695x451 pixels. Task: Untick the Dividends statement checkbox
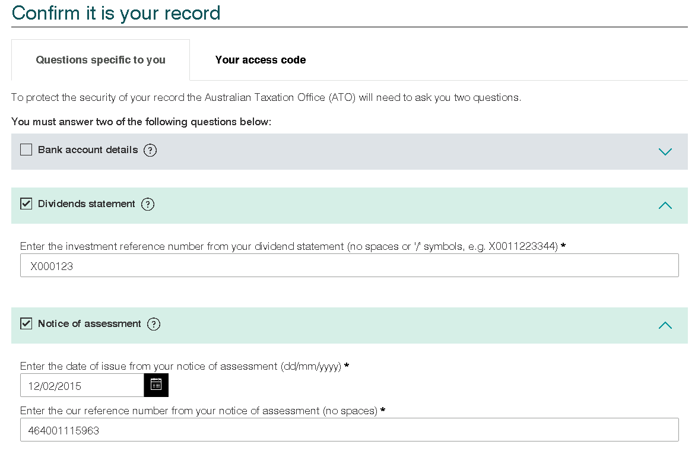coord(26,204)
